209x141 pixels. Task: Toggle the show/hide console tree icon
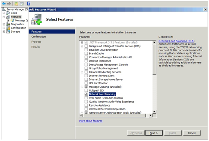[x=22, y=3]
